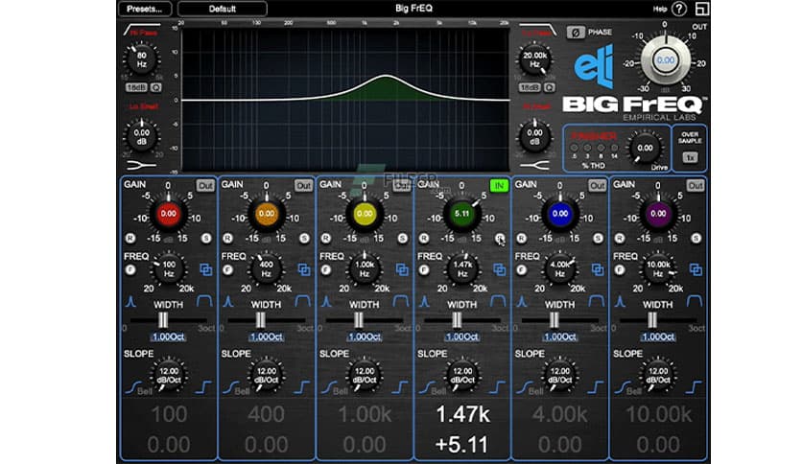The height and width of the screenshot is (464, 802).
Task: Change the Hi Pass 18dB slope selector
Action: pos(136,88)
